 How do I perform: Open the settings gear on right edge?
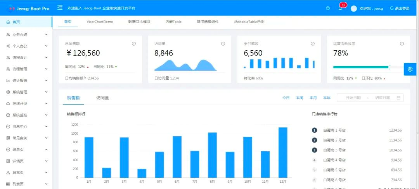[x=410, y=69]
